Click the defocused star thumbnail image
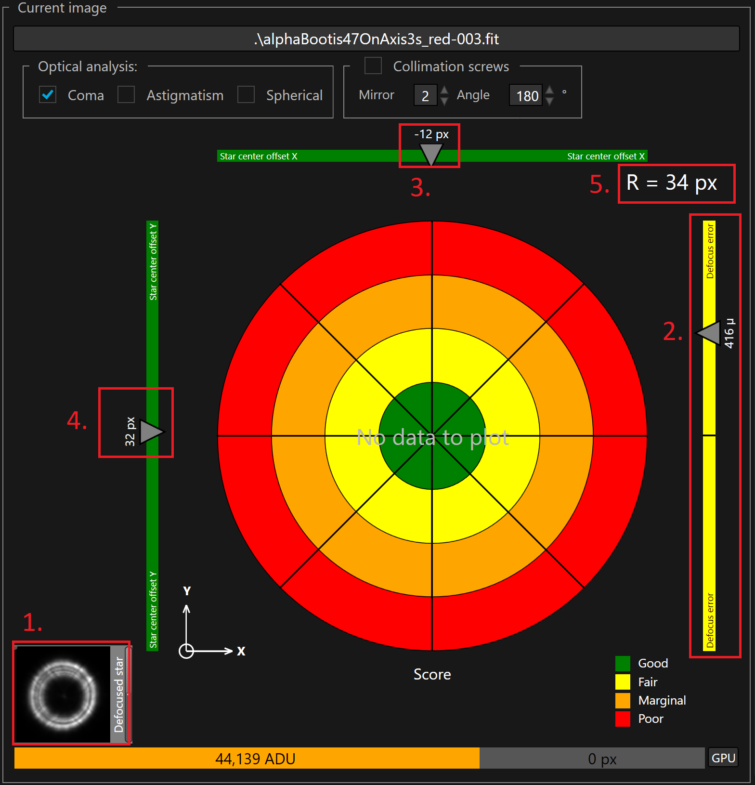Screen dimensions: 755x785 (x=63, y=694)
